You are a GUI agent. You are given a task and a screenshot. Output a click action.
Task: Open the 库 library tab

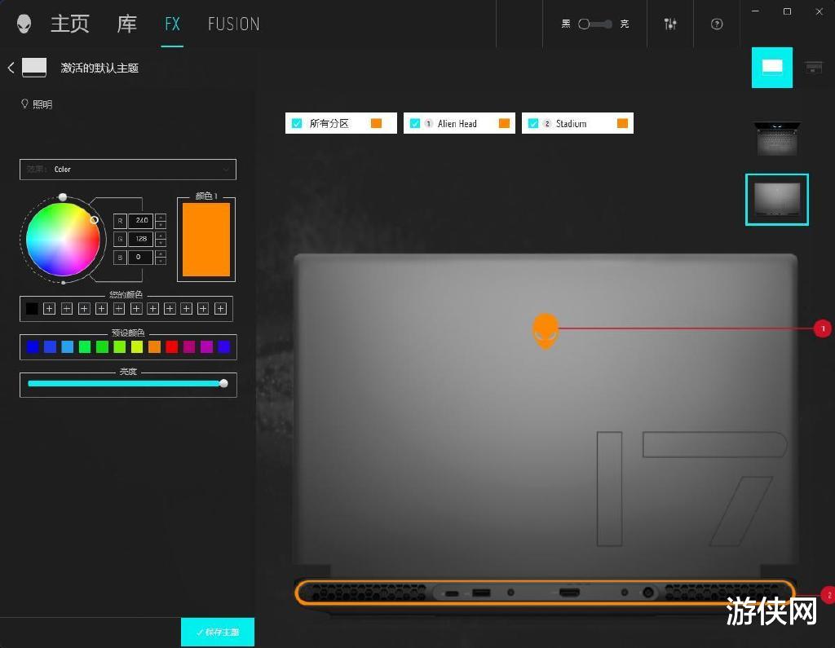126,24
